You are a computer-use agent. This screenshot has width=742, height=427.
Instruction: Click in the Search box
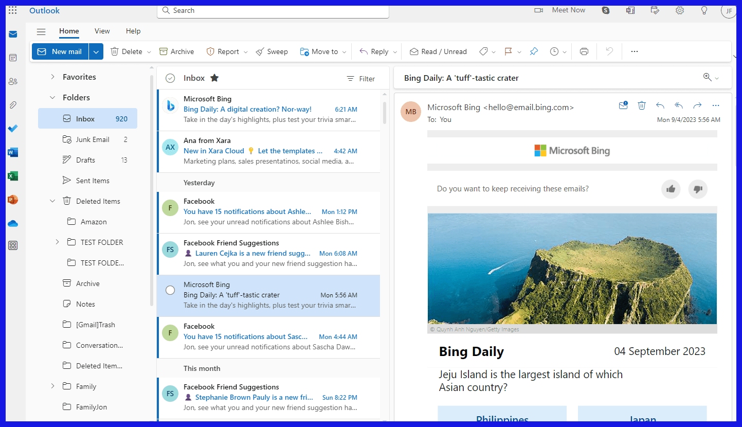point(273,10)
